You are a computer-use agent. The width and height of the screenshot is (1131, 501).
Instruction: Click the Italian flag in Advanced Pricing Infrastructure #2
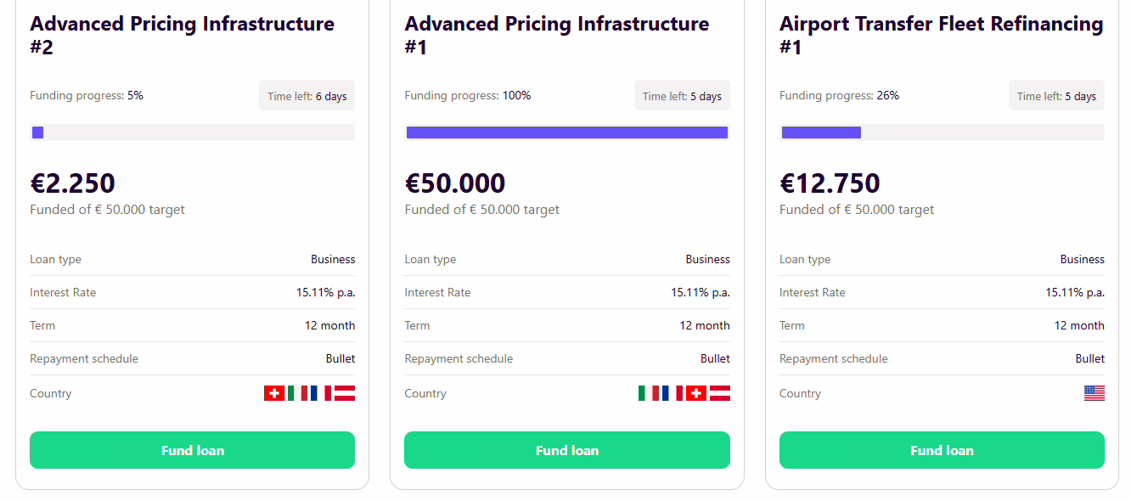(297, 393)
